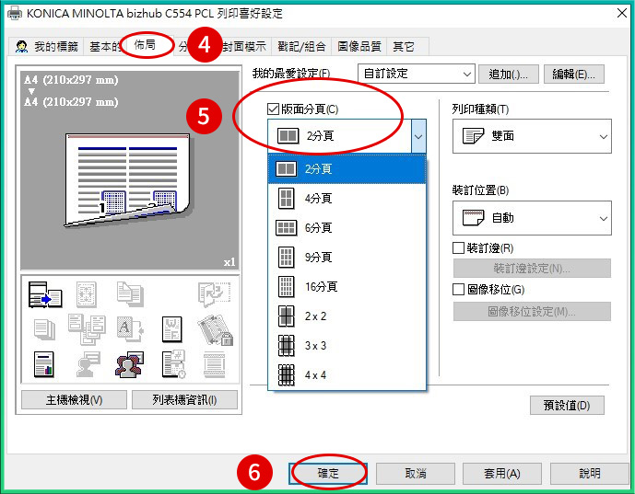
Task: Click the color chart document icon
Action: coord(44,364)
